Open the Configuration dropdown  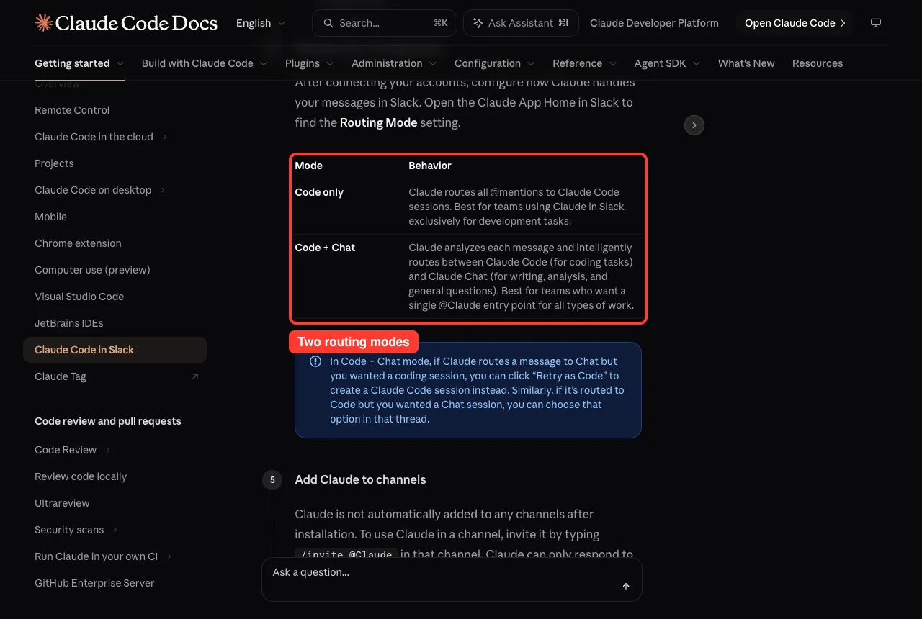click(x=495, y=63)
